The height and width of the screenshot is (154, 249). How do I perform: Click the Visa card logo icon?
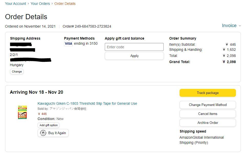tap(68, 44)
